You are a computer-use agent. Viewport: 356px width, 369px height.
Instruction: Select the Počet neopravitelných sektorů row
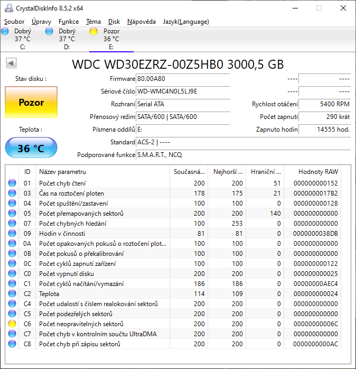coord(173,324)
